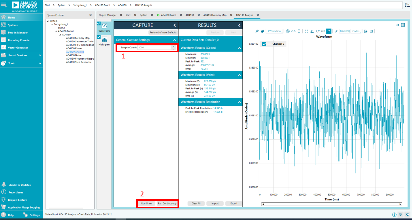Uncheck the Channel 0 legend checkbox

tap(264, 44)
